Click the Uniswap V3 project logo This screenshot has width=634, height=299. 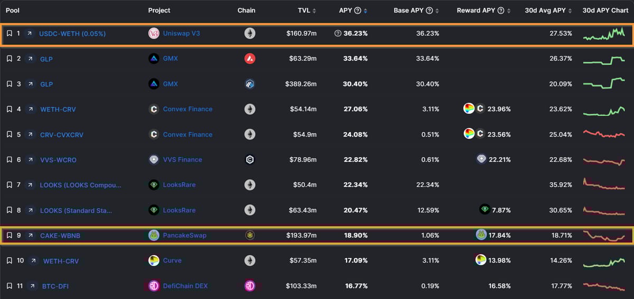point(154,33)
